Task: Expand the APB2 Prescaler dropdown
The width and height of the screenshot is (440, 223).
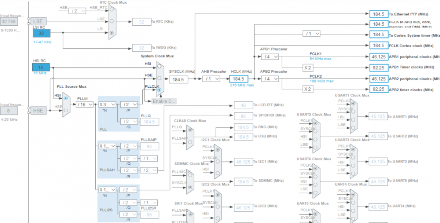Action: click(269, 79)
